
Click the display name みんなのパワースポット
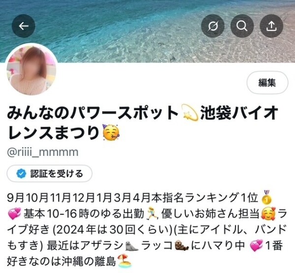(x=92, y=113)
